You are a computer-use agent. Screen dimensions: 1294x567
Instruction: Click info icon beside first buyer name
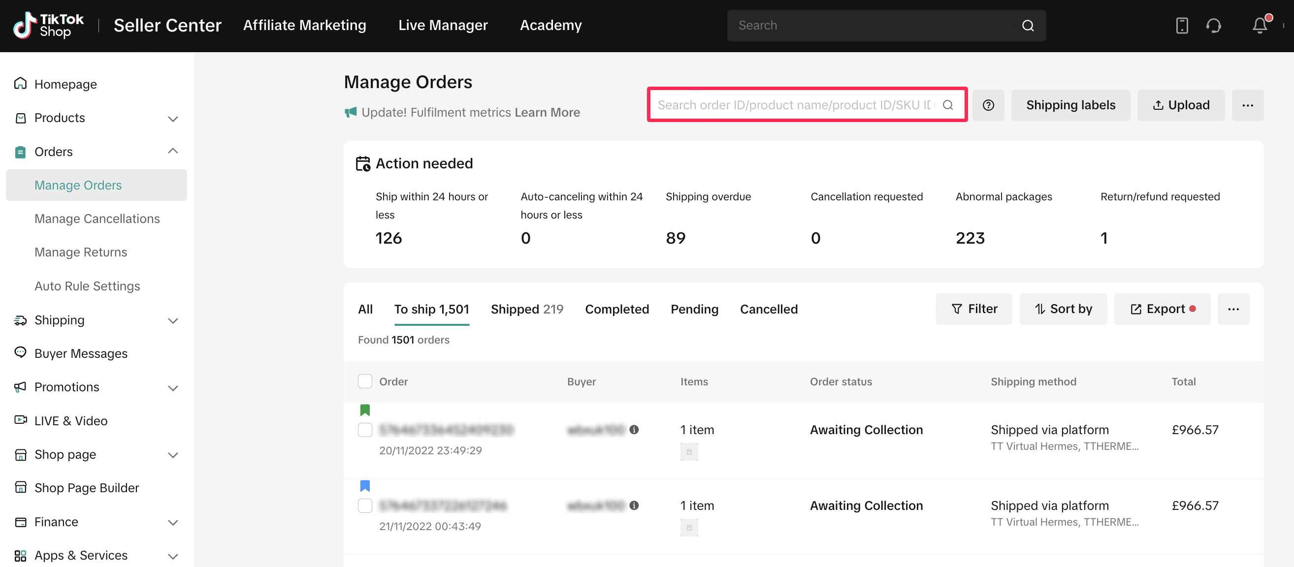point(634,429)
